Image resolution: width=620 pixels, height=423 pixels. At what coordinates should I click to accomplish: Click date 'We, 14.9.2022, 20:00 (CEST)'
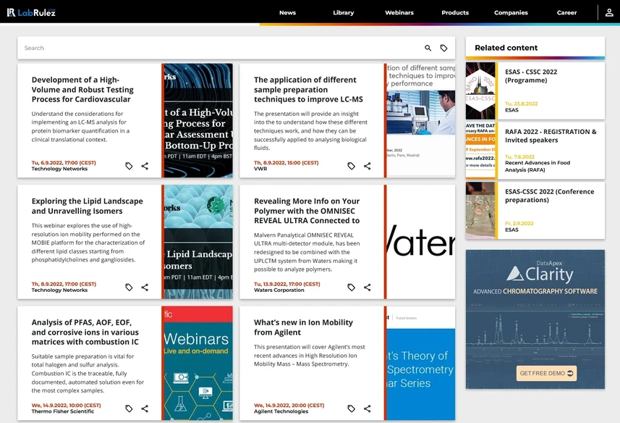[289, 405]
